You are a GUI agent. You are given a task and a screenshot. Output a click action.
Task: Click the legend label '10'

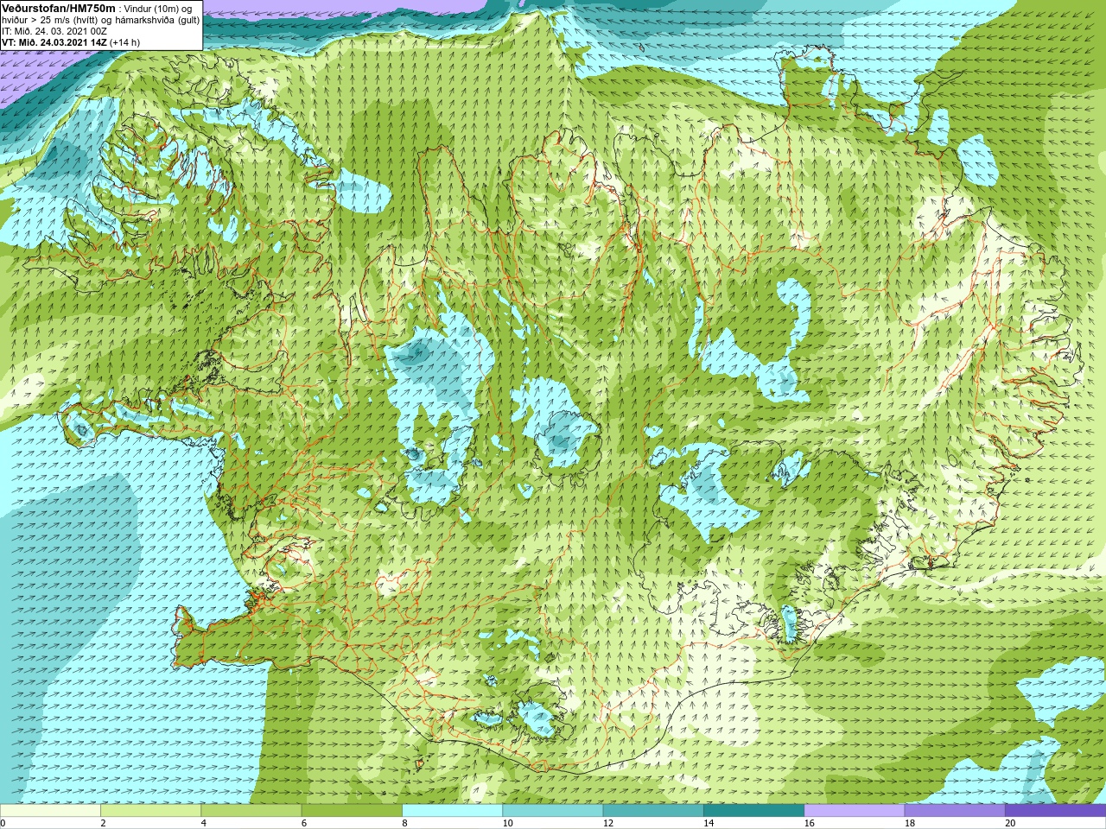[x=508, y=823]
